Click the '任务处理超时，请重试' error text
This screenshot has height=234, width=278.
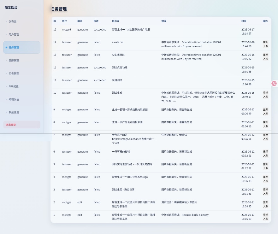174,135
